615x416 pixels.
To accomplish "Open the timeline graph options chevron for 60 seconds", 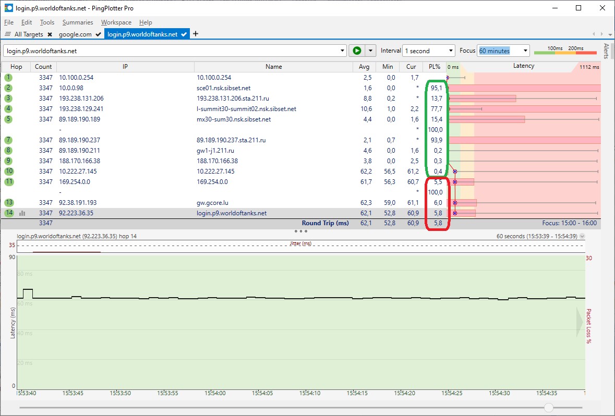I will 582,236.
